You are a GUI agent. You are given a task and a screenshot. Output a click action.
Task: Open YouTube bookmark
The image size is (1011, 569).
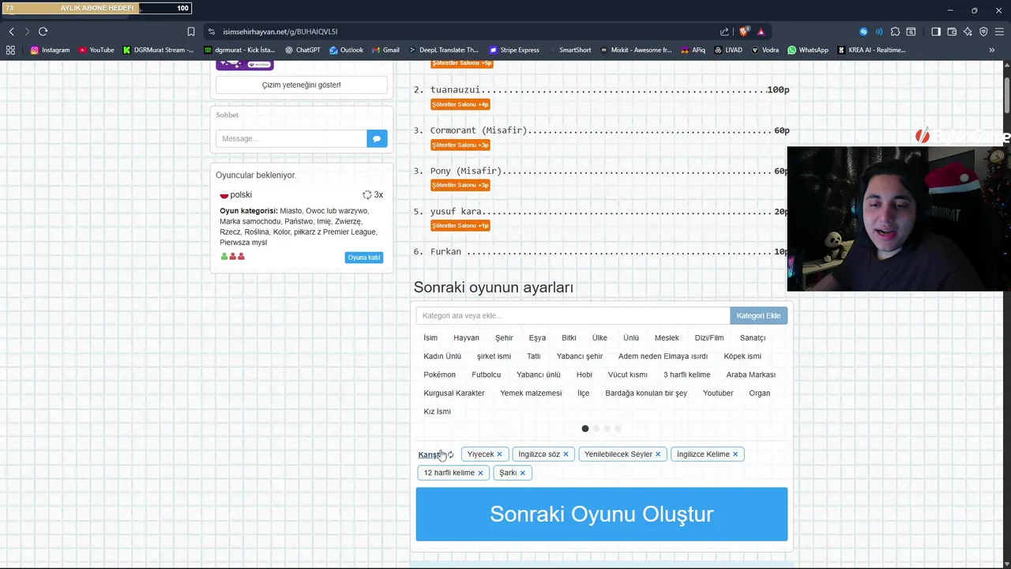96,50
